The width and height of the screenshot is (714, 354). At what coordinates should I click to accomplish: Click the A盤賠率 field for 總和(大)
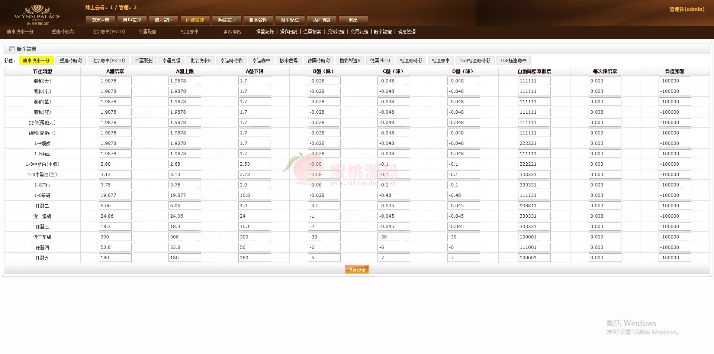(115, 81)
